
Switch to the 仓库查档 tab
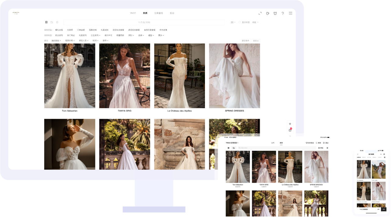158,13
